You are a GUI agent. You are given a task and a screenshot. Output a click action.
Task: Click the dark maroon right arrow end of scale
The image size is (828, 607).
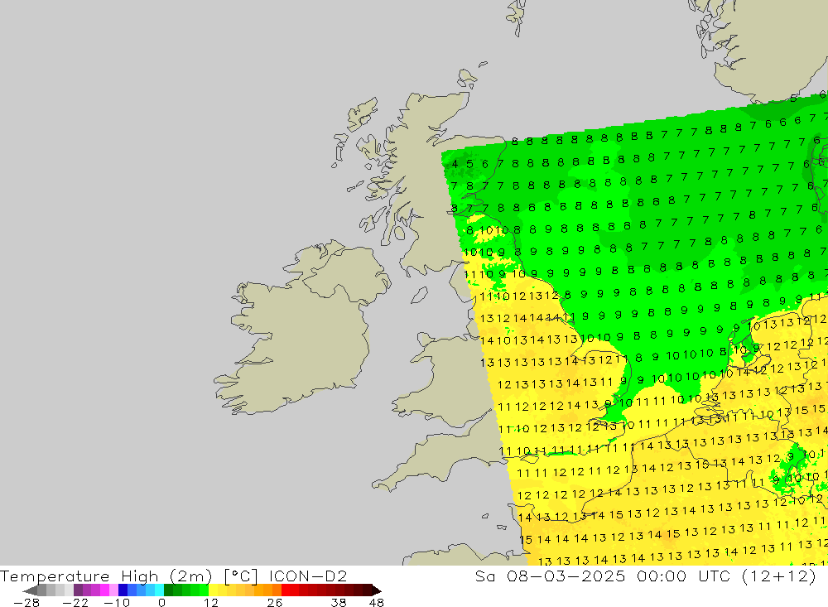[x=376, y=590]
